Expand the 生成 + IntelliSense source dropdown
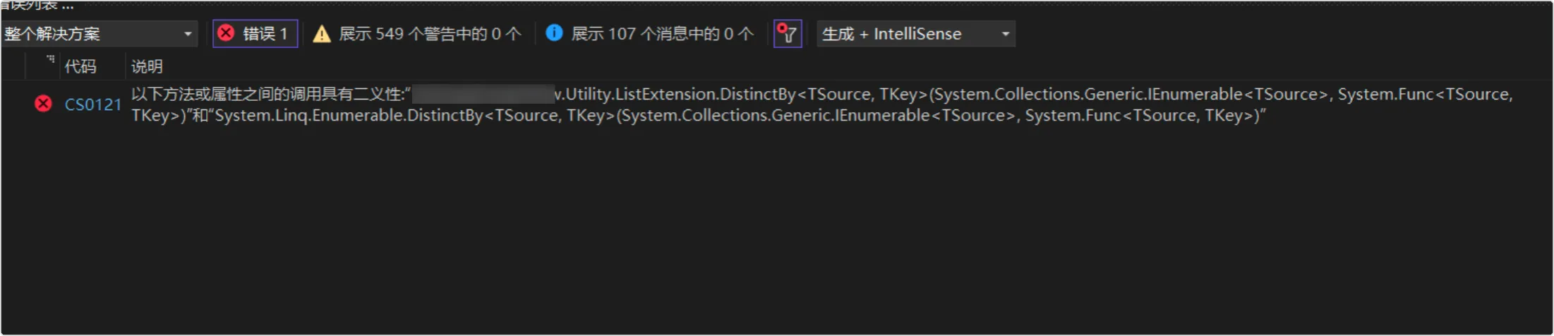 [x=916, y=33]
